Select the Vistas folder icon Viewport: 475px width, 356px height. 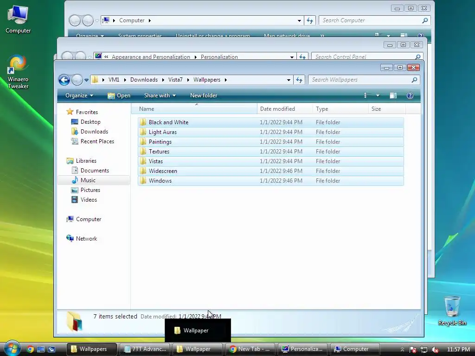[x=143, y=161]
